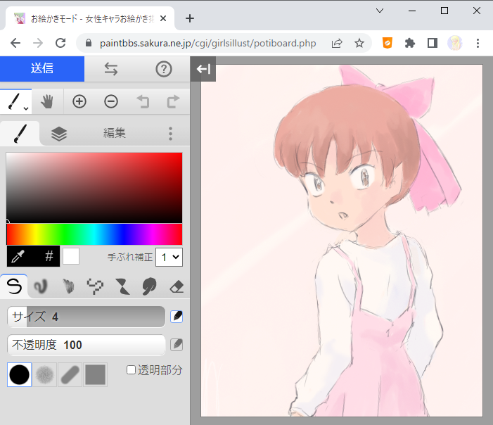
Task: Toggle pen pressure for size
Action: tap(177, 317)
